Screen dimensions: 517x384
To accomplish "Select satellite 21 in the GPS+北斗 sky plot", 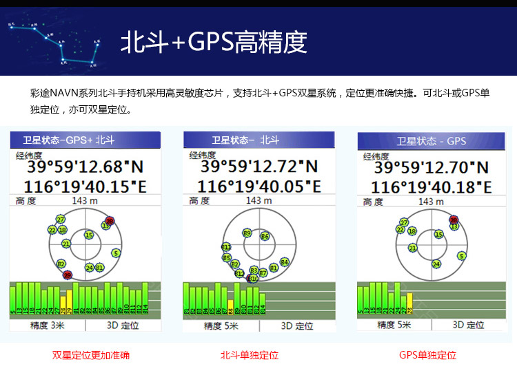I will 66,244.
